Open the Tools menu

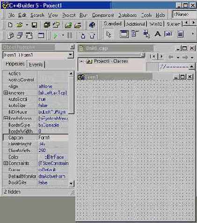(146, 15)
